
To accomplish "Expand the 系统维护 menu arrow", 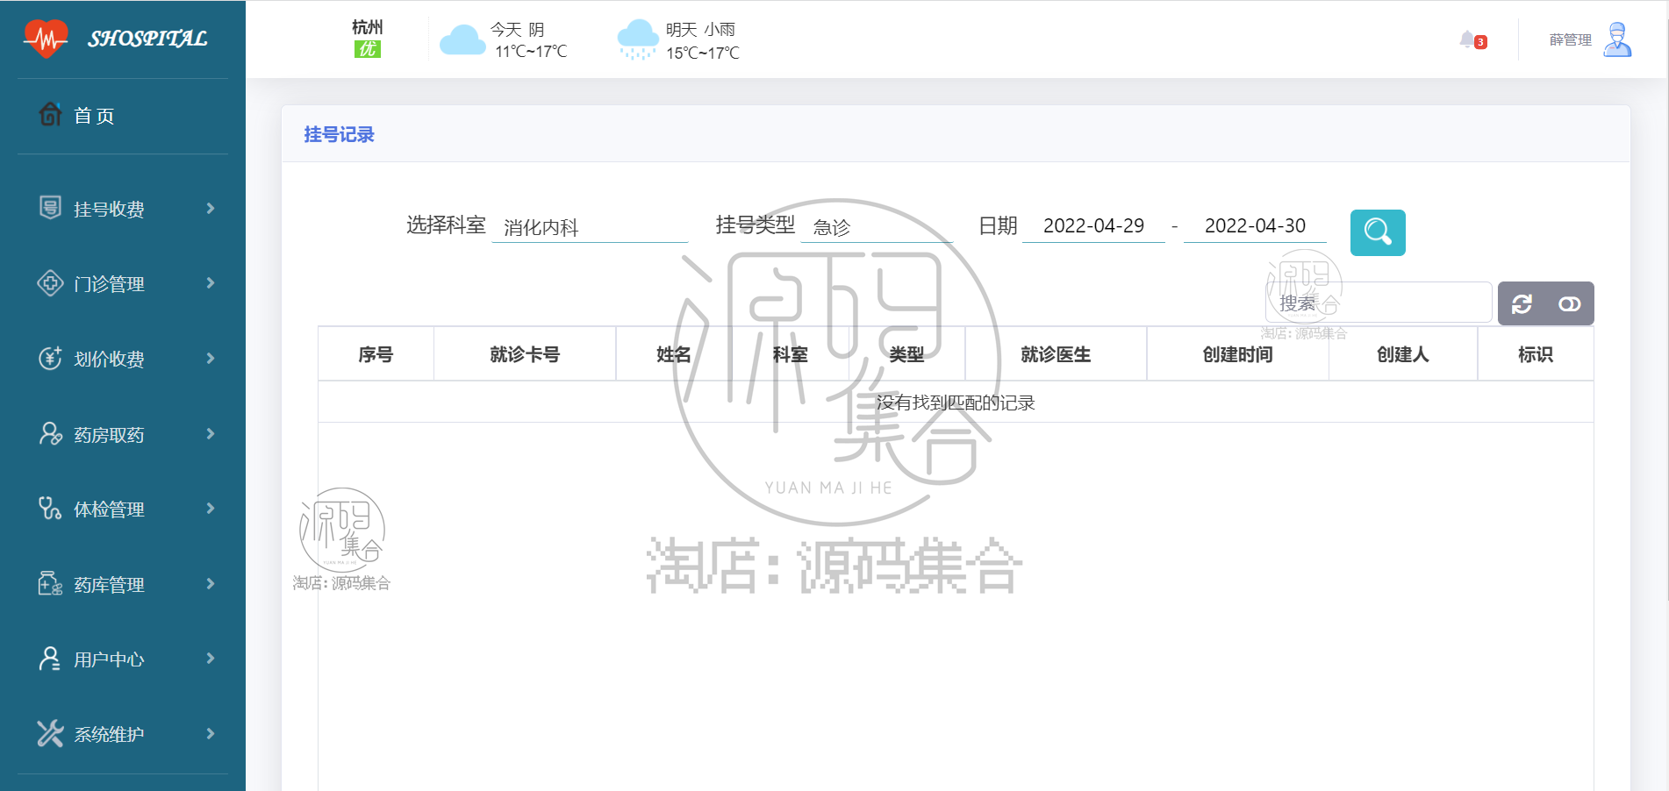I will [211, 733].
